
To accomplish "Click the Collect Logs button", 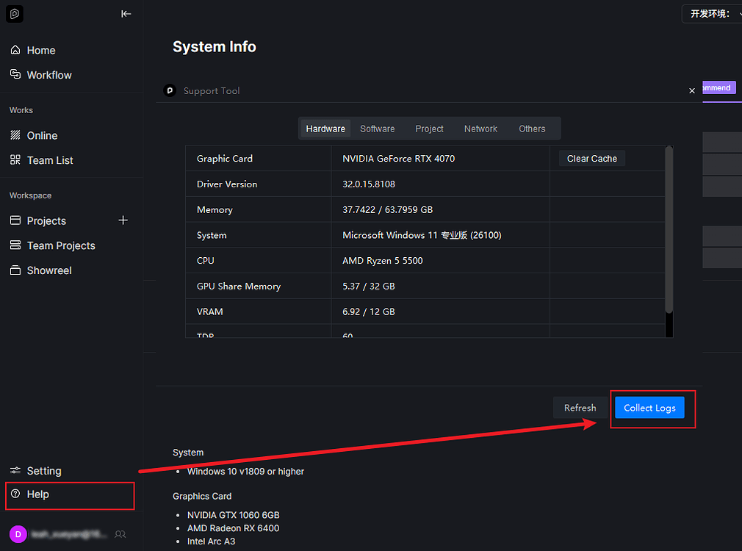I will tap(649, 408).
